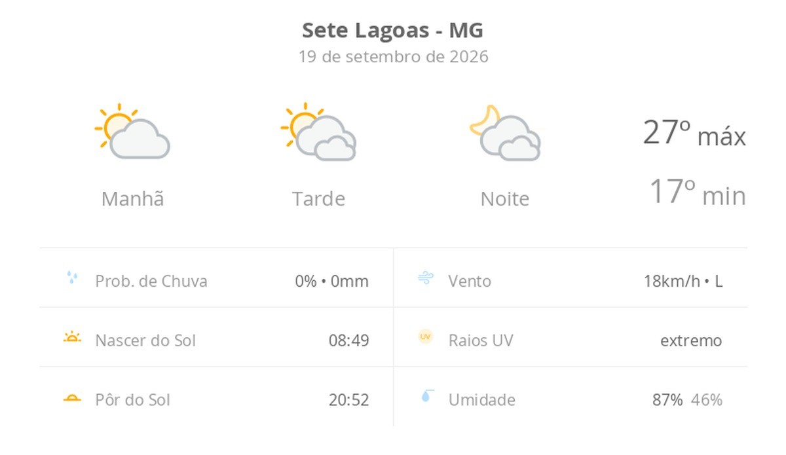This screenshot has height=455, width=786.
Task: Click the sunset icon beside Pôr do Sol
Action: coord(72,398)
